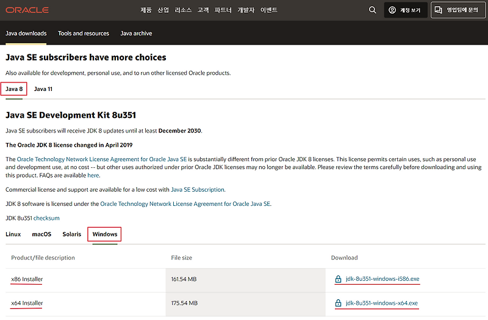Open the 제품 menu
This screenshot has width=488, height=320.
(146, 10)
